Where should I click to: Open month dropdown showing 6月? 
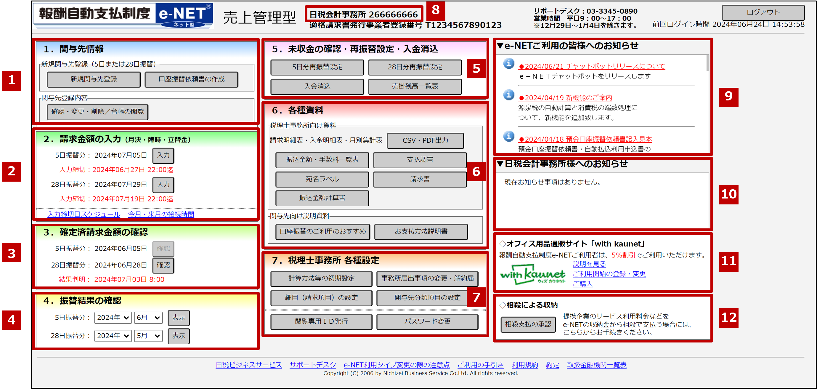click(x=148, y=318)
